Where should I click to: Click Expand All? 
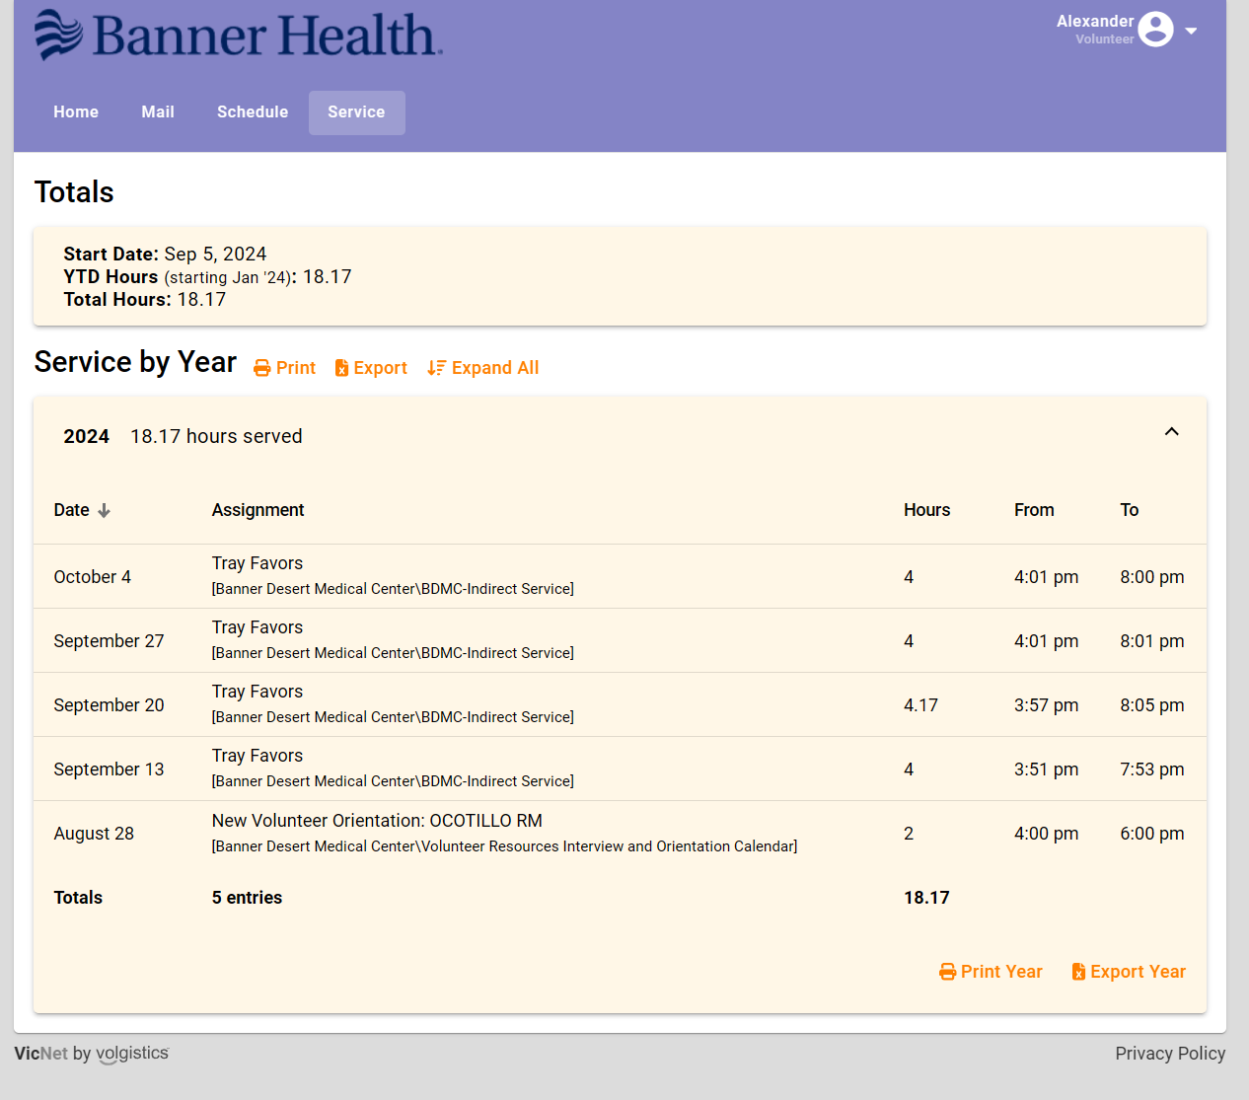click(x=483, y=368)
